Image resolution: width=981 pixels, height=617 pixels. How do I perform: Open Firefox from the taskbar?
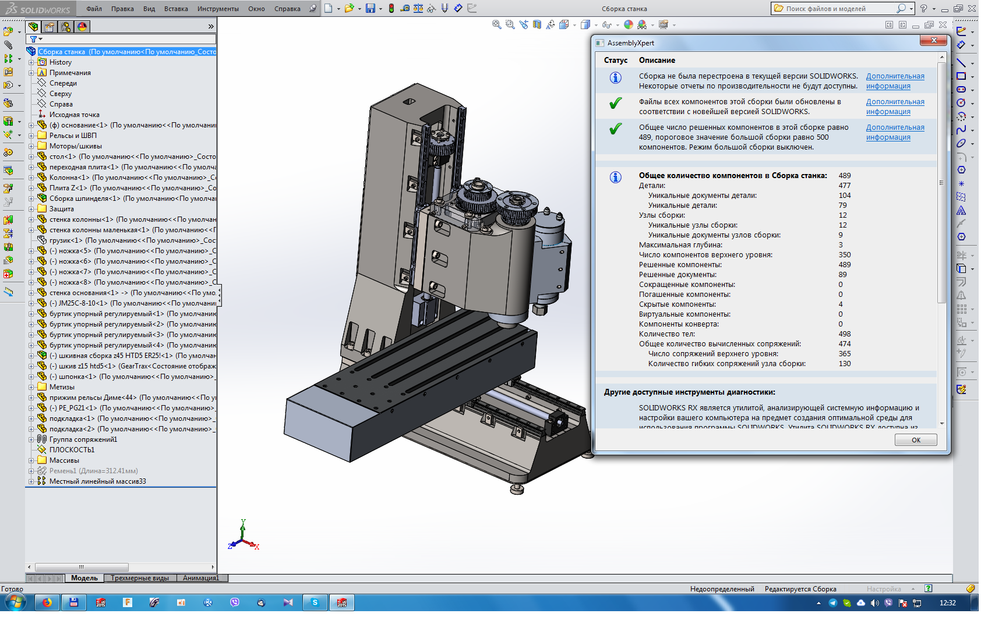[47, 602]
